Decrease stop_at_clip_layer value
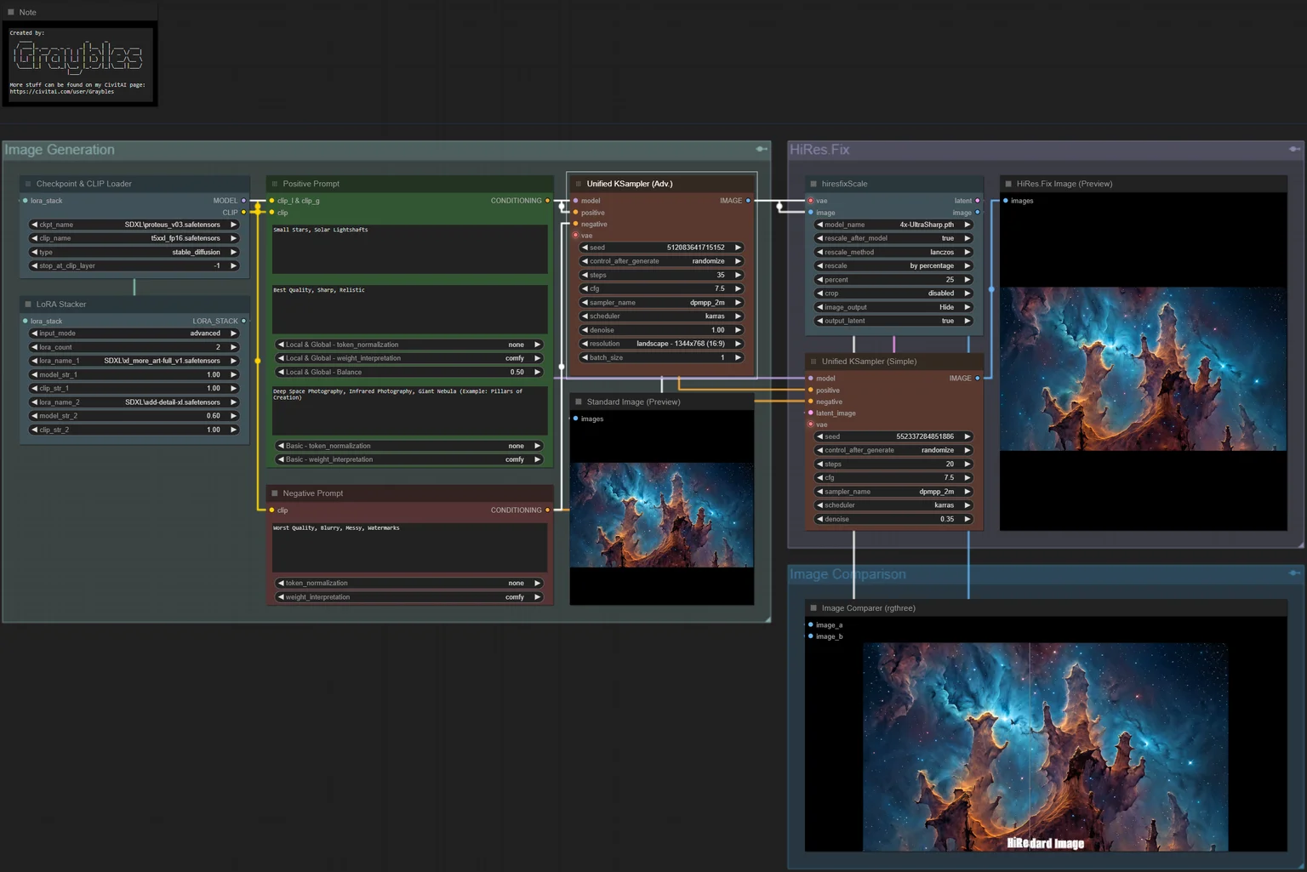The width and height of the screenshot is (1307, 872). pos(34,265)
